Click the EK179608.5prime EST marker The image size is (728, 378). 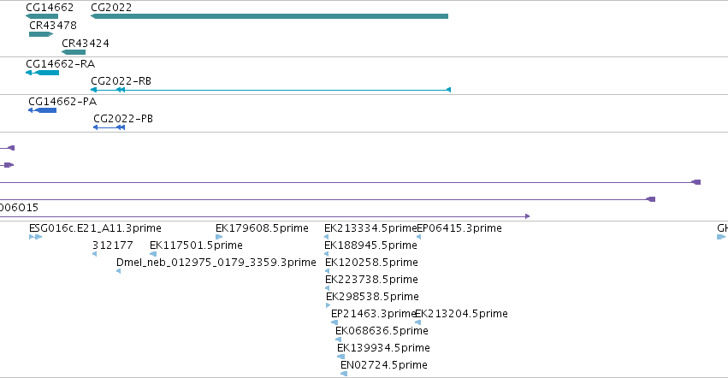point(219,237)
